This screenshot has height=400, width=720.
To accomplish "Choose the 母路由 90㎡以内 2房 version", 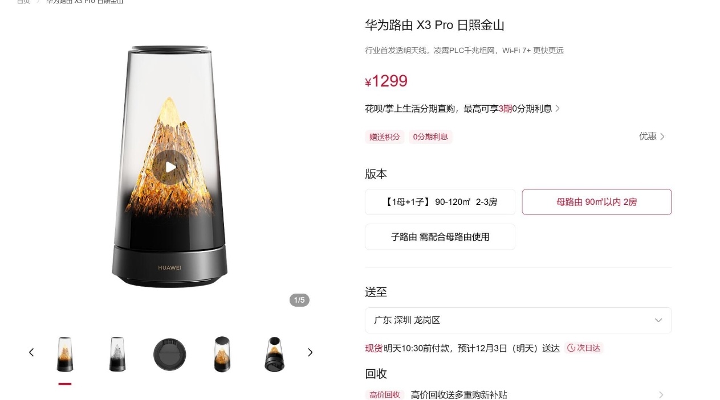I will pyautogui.click(x=597, y=202).
